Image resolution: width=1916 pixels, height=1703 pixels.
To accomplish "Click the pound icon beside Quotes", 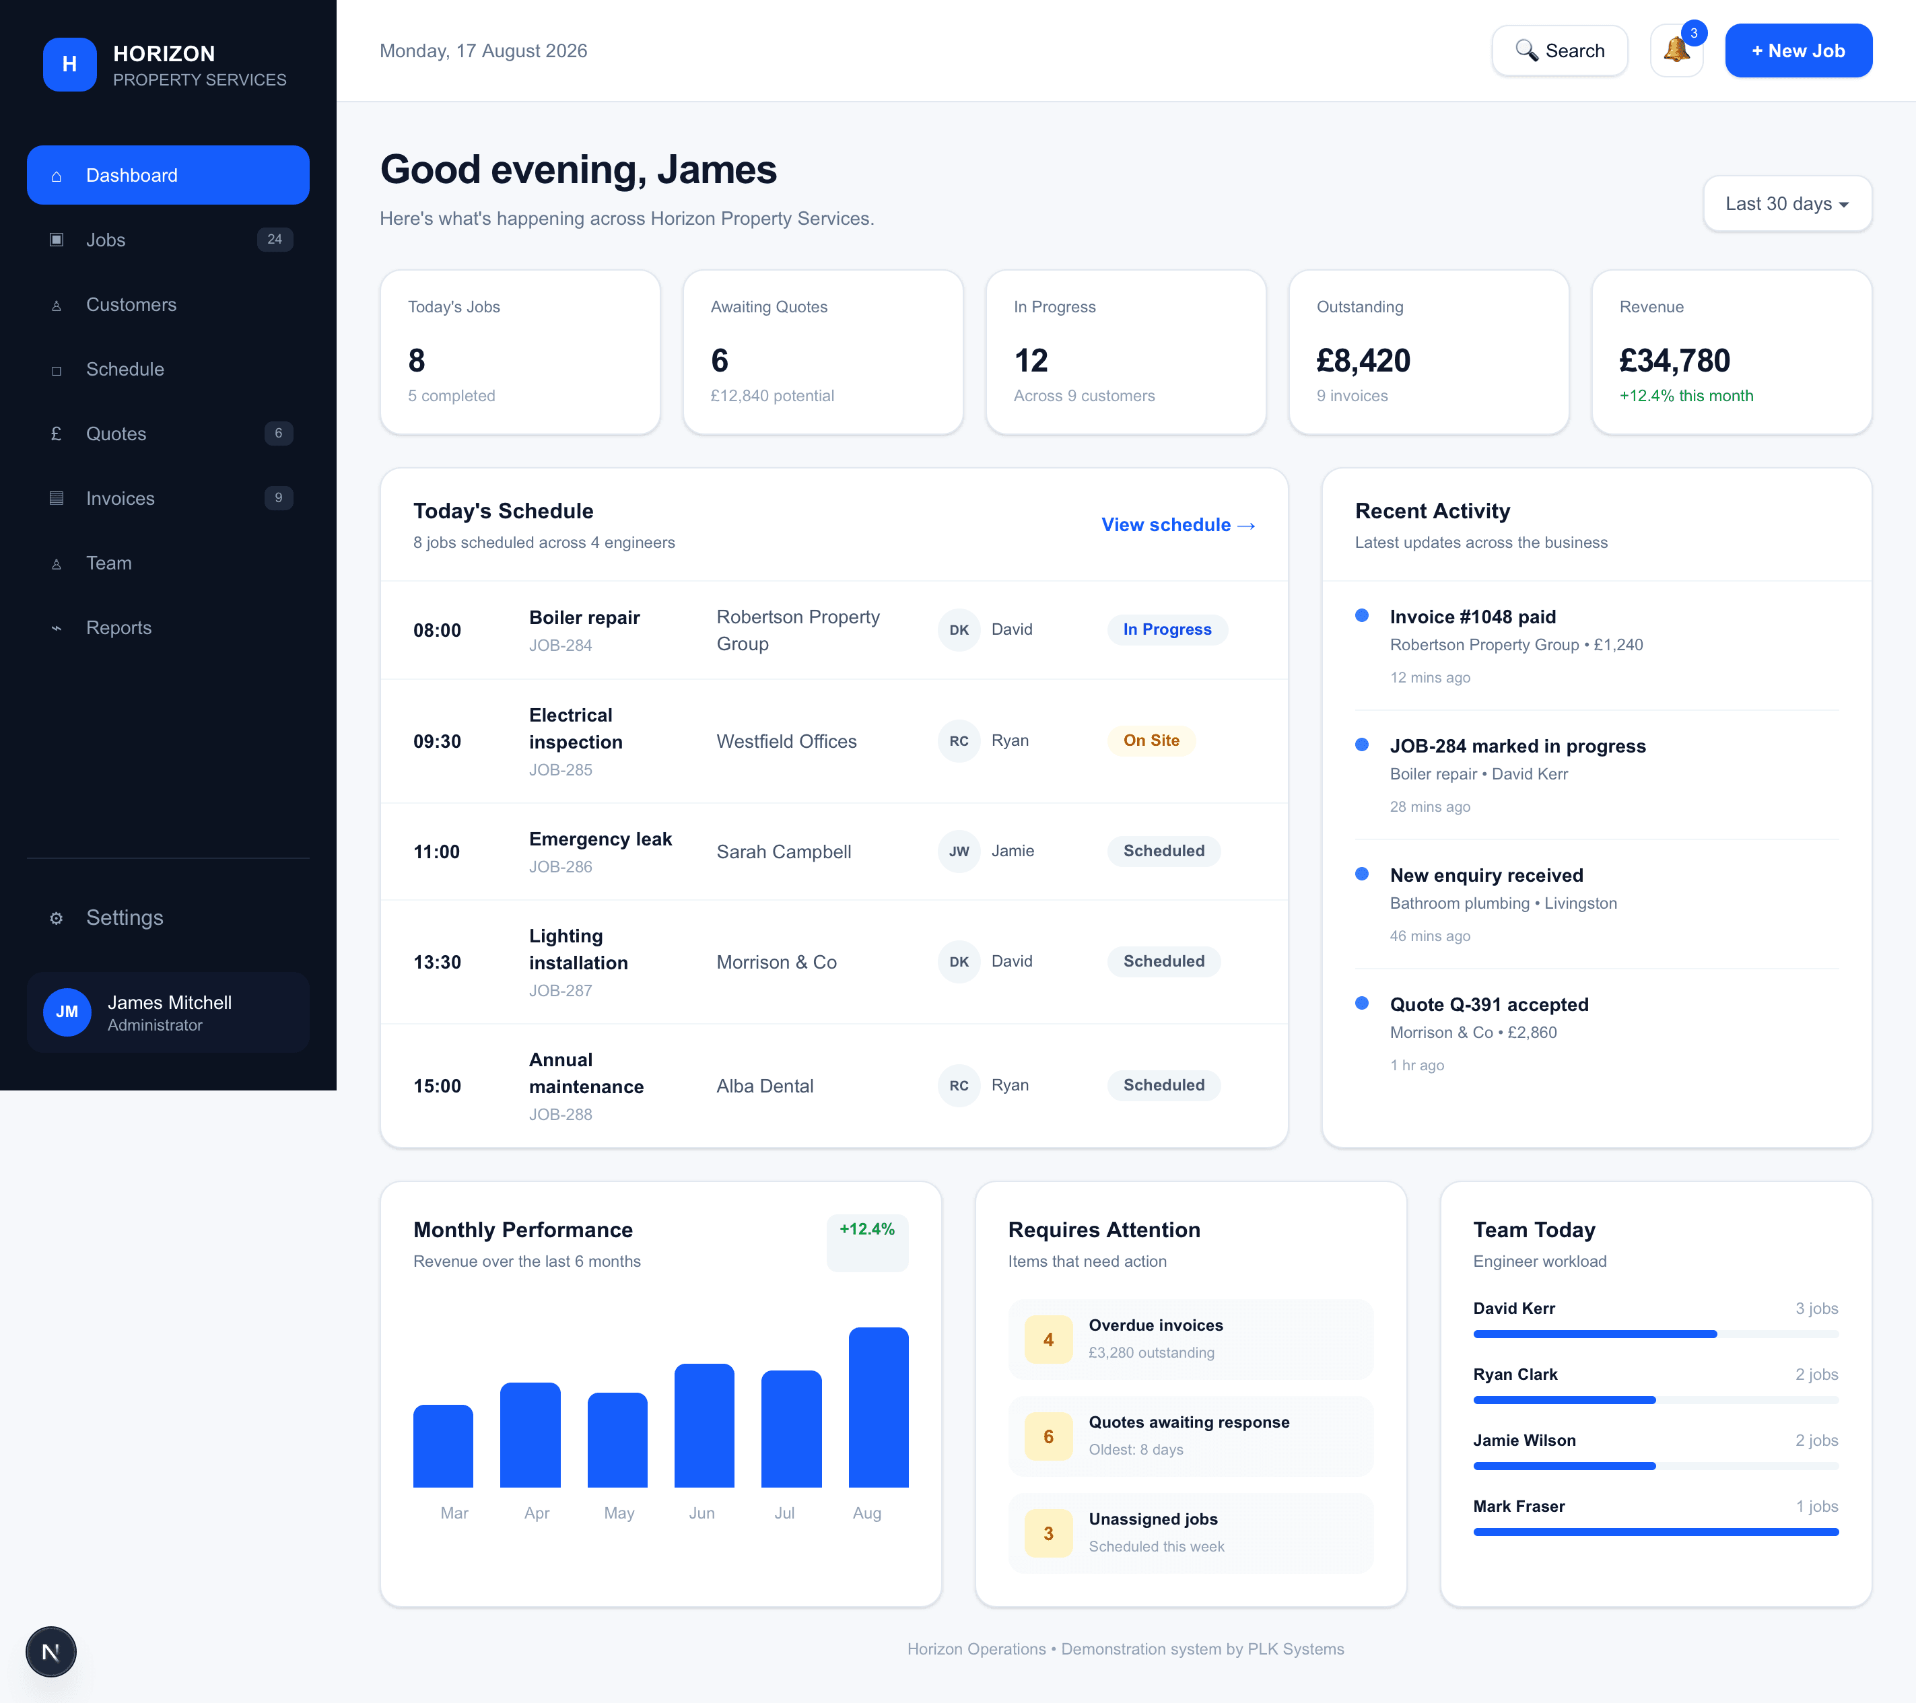I will 57,434.
